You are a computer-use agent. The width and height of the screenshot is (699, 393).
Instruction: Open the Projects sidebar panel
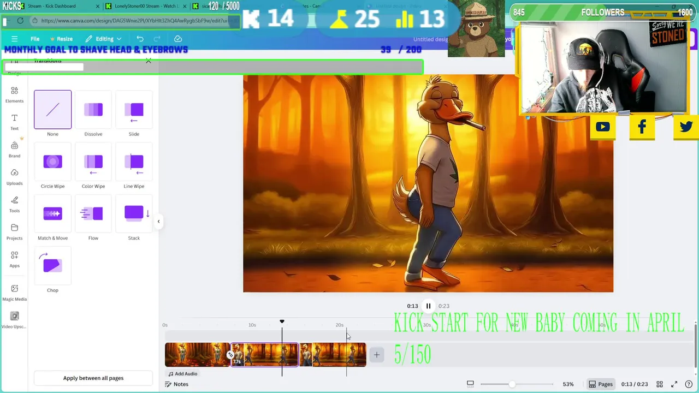14,231
